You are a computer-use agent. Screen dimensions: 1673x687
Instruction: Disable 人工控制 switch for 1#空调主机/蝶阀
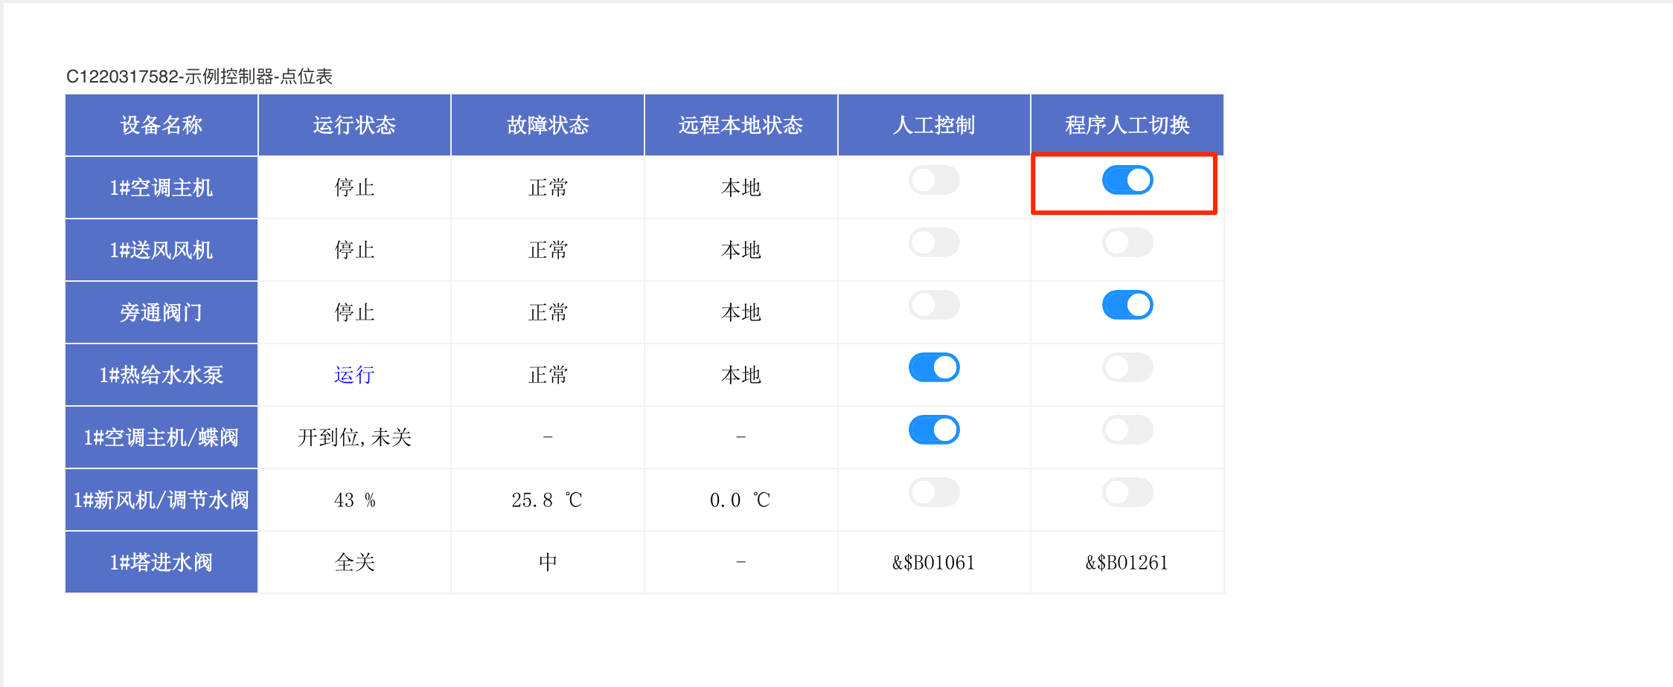934,430
